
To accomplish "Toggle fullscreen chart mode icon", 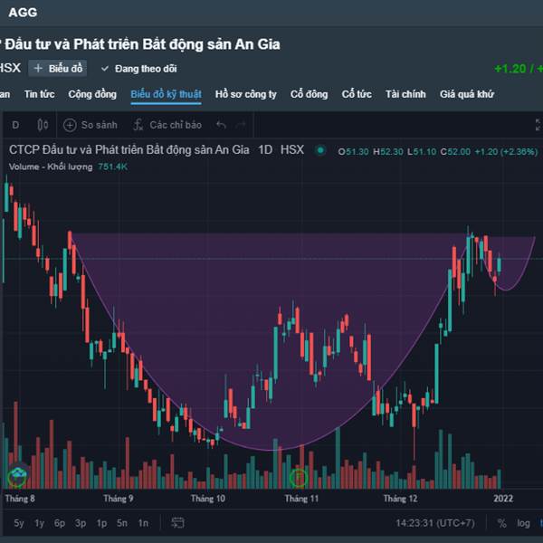I will tap(538, 125).
